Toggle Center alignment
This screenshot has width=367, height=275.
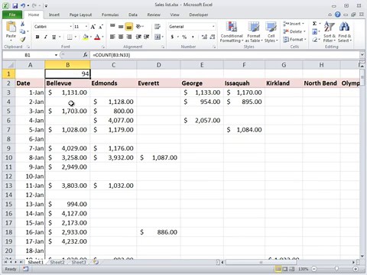click(121, 37)
